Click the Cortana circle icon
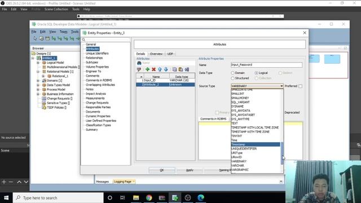361x203 pixels. (110, 198)
